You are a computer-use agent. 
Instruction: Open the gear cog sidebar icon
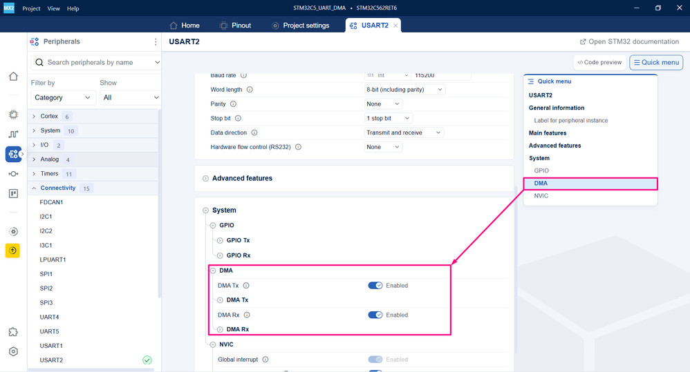(13, 231)
